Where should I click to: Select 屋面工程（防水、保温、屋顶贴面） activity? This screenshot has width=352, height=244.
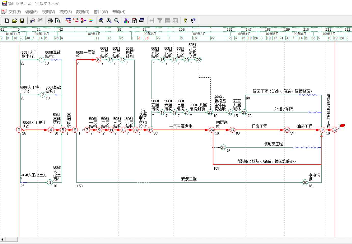pyautogui.click(x=282, y=91)
